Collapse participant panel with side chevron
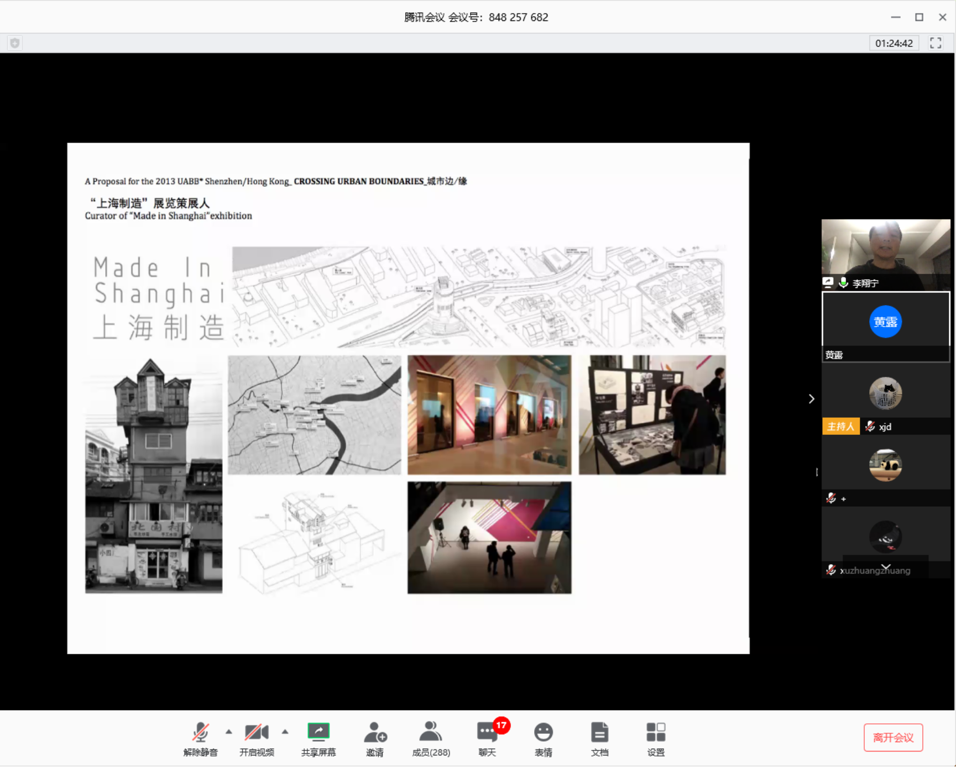This screenshot has height=767, width=956. (811, 398)
